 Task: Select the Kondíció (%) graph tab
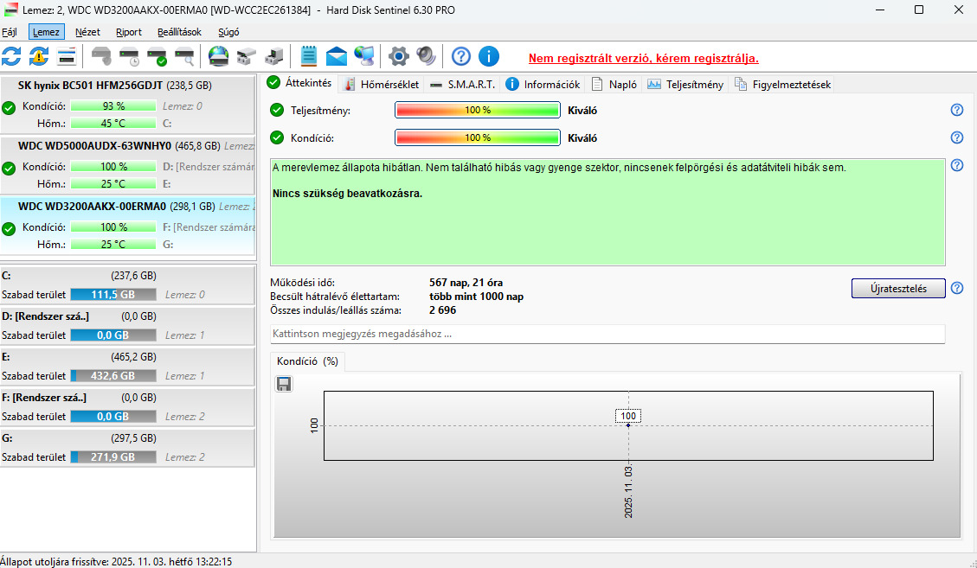coord(308,361)
